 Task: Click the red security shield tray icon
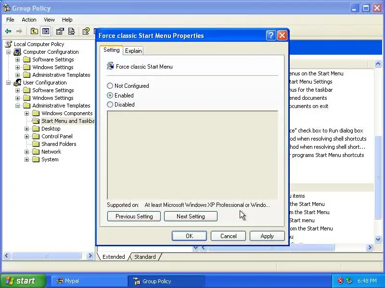pyautogui.click(x=340, y=281)
